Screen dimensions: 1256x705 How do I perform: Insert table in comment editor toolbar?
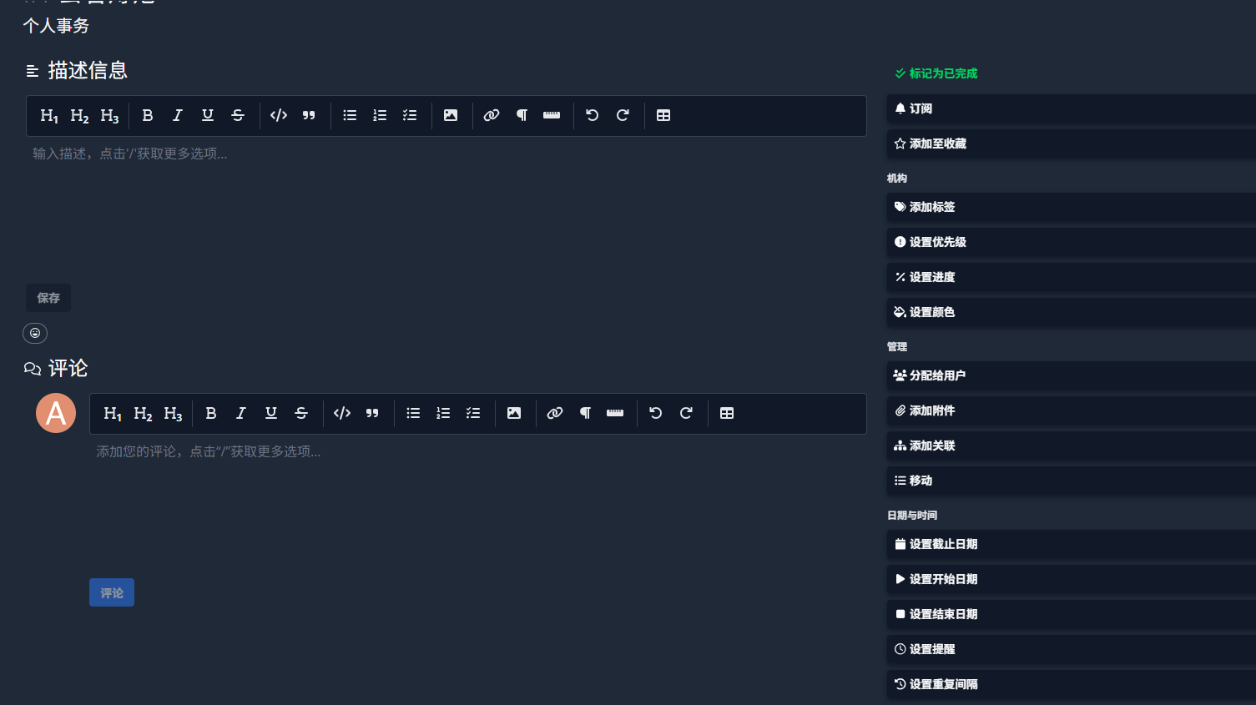coord(727,414)
